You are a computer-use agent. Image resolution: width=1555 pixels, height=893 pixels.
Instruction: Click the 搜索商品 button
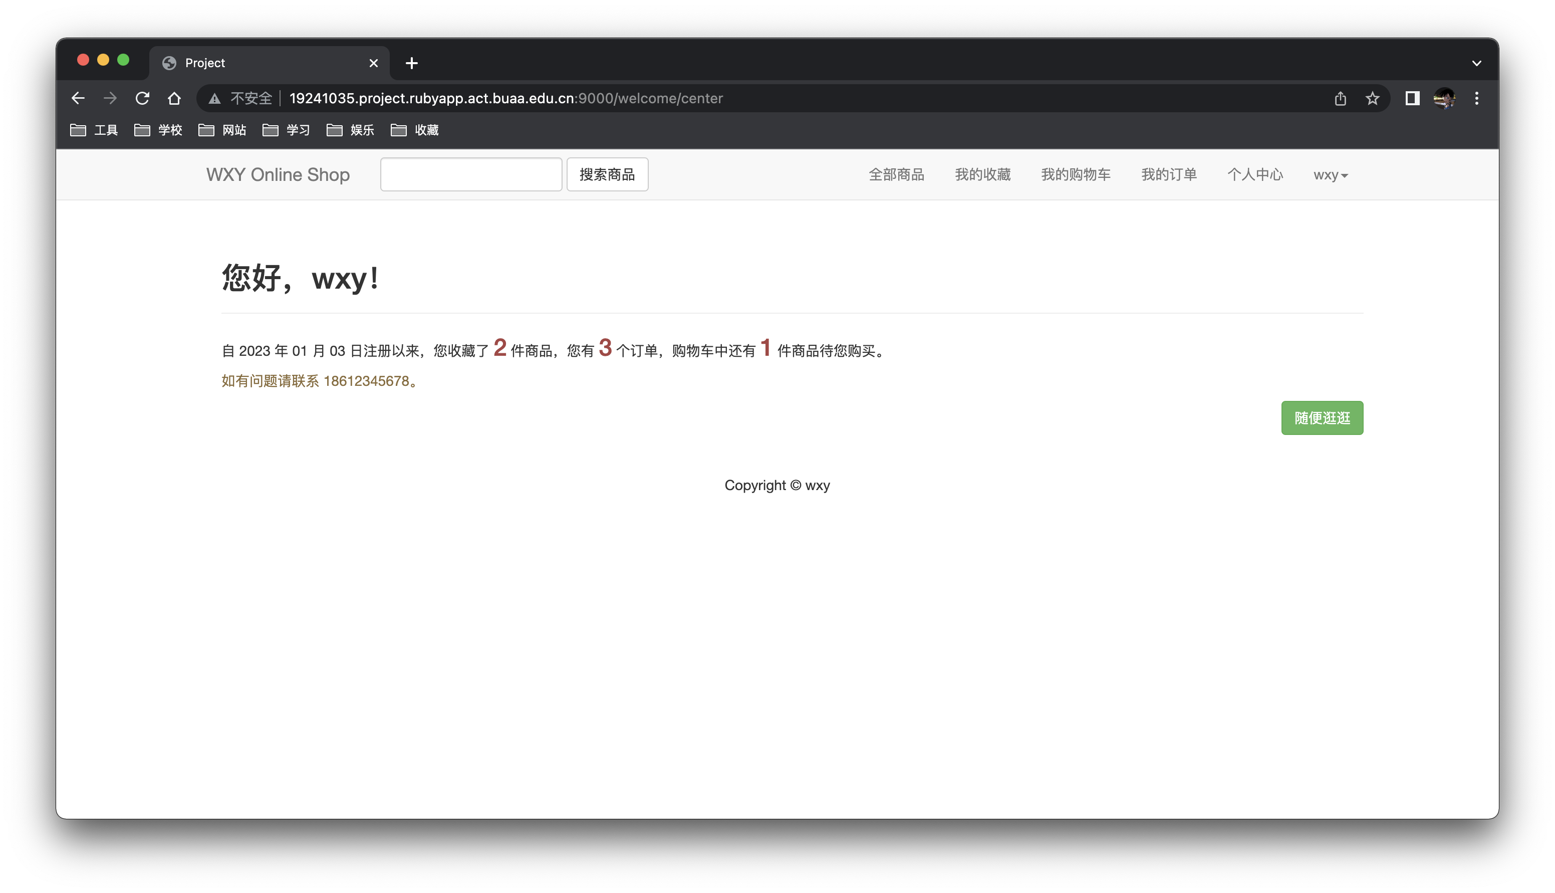[x=607, y=175]
